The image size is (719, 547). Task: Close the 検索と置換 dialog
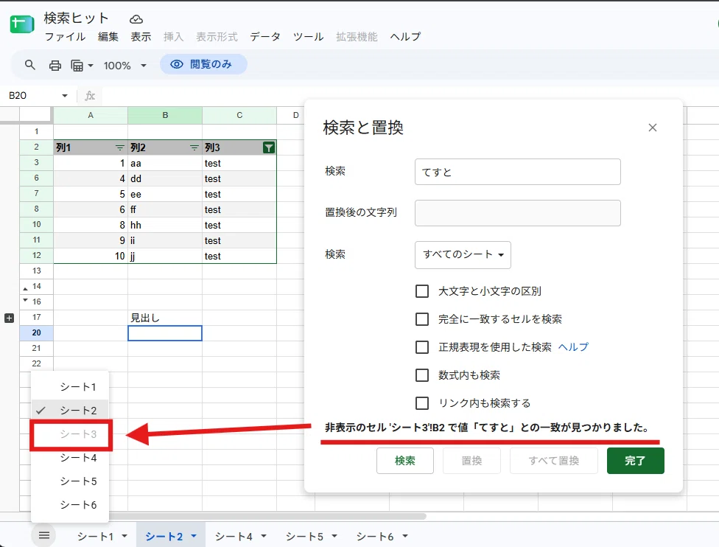coord(653,128)
